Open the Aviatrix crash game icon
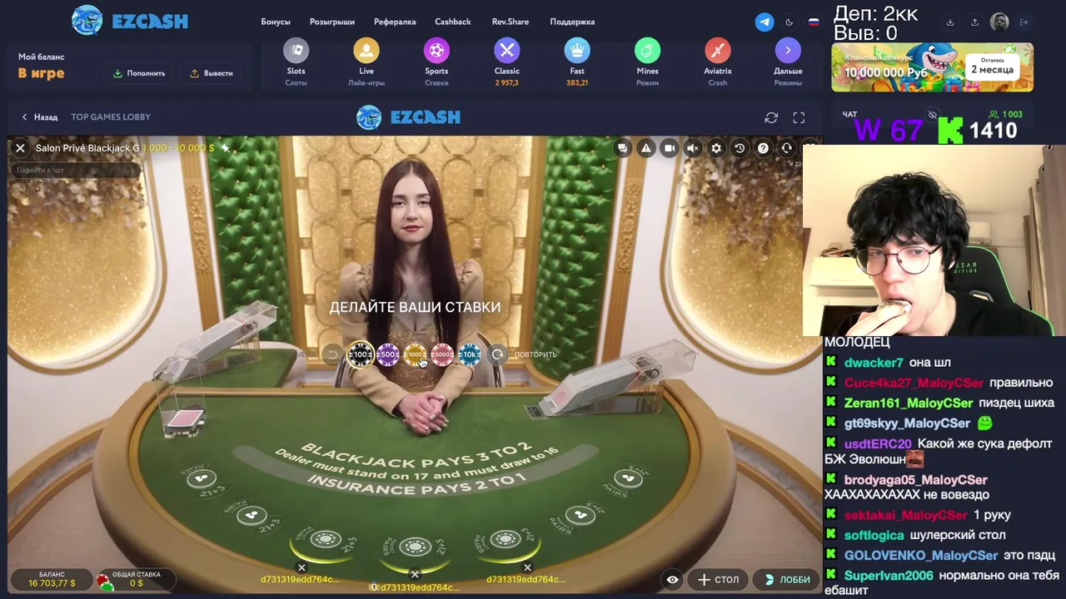Viewport: 1066px width, 599px height. click(718, 51)
